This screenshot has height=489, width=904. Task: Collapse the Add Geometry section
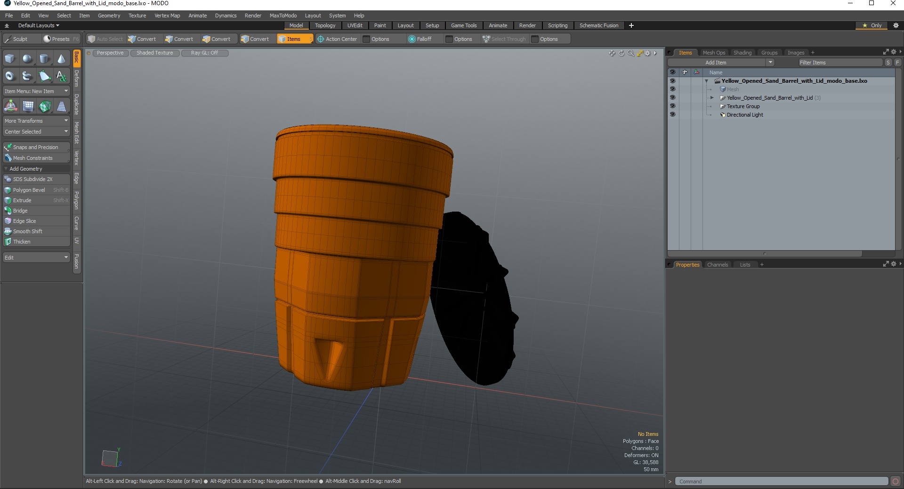[6, 169]
